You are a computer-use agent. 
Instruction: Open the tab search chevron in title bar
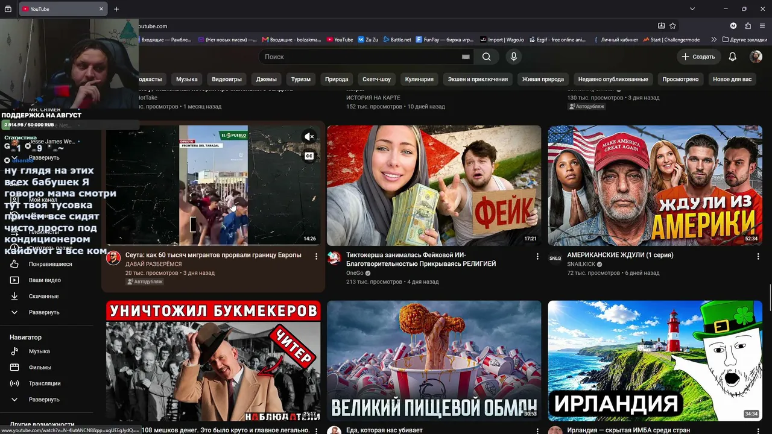(x=692, y=9)
